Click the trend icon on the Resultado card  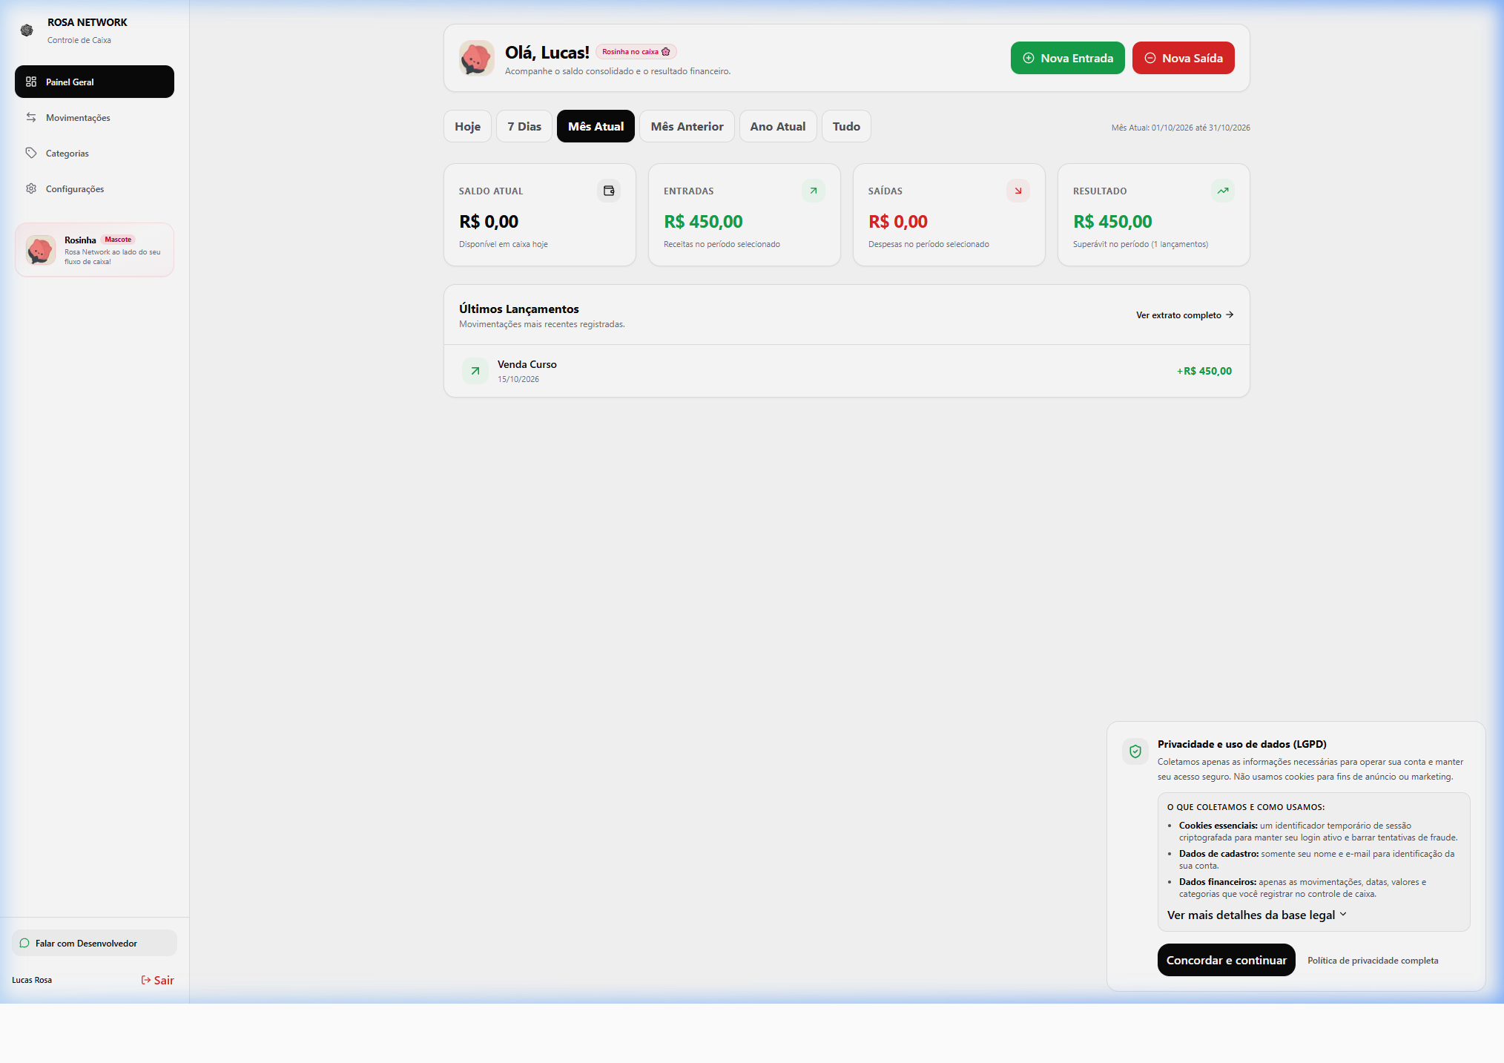coord(1223,191)
